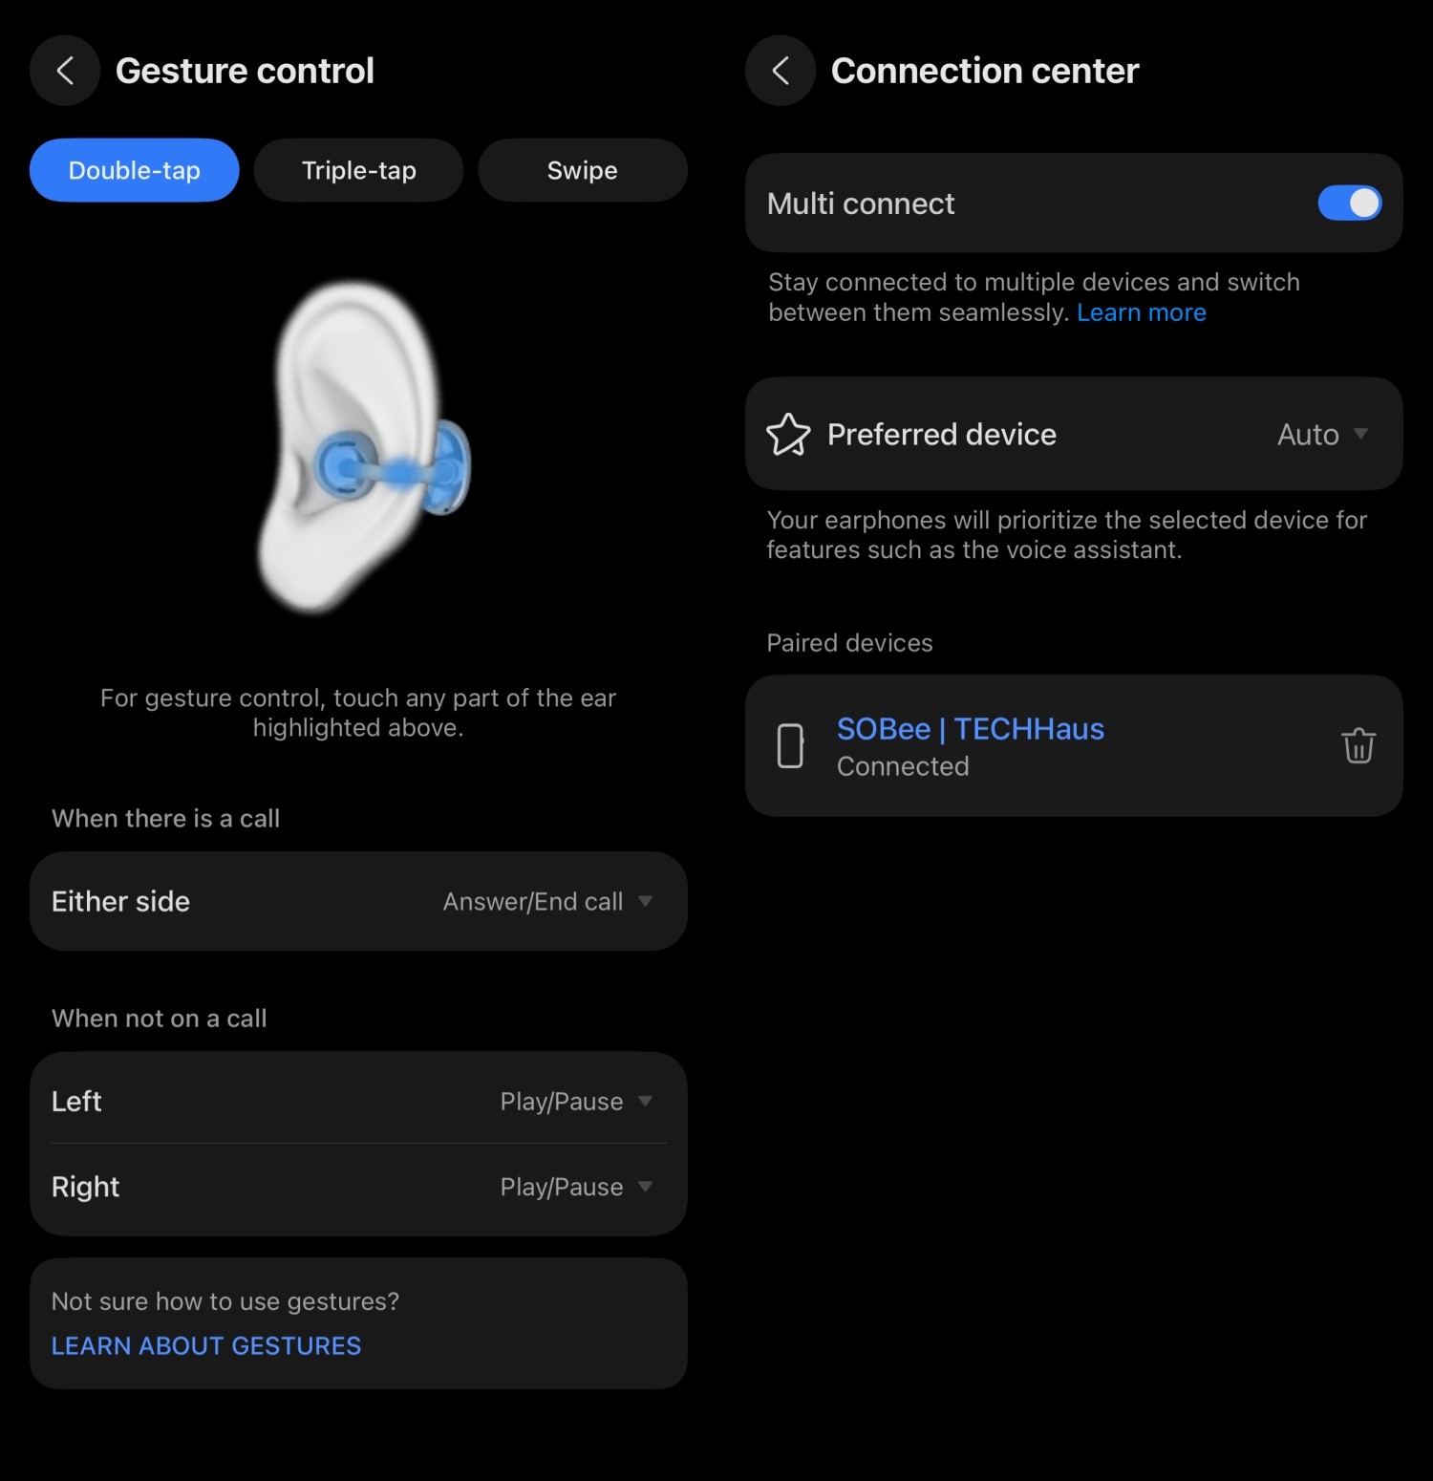Expand the Right ear Play/Pause dropdown

point(576,1187)
